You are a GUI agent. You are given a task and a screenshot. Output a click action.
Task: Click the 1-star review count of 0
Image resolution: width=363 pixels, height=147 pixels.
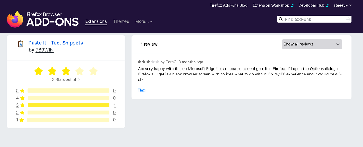click(x=114, y=120)
